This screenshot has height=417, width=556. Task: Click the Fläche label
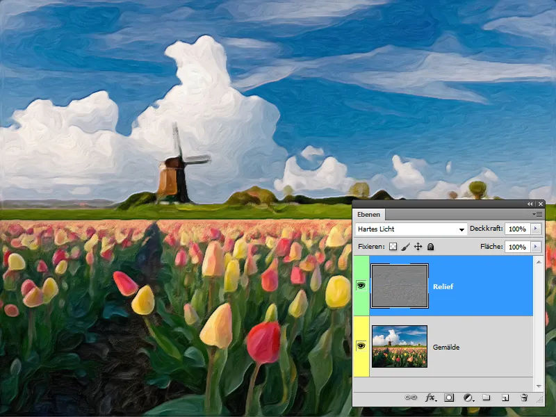pos(491,247)
